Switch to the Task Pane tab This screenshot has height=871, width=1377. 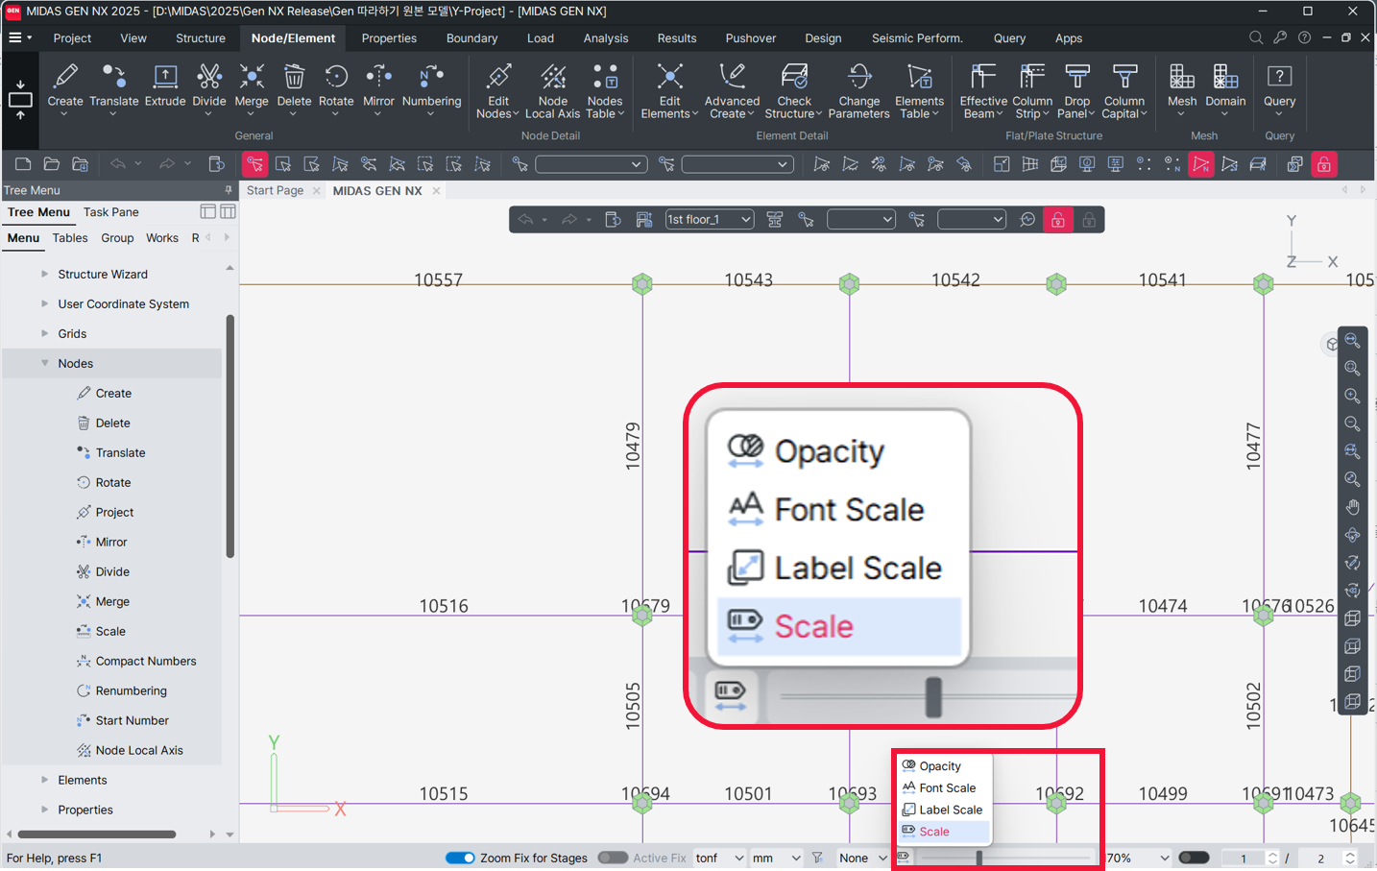pos(111,212)
